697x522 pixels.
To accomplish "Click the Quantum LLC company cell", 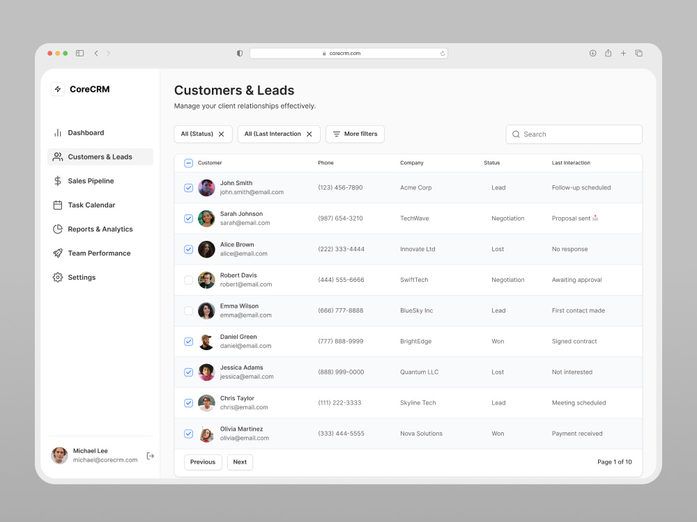I will (x=419, y=372).
